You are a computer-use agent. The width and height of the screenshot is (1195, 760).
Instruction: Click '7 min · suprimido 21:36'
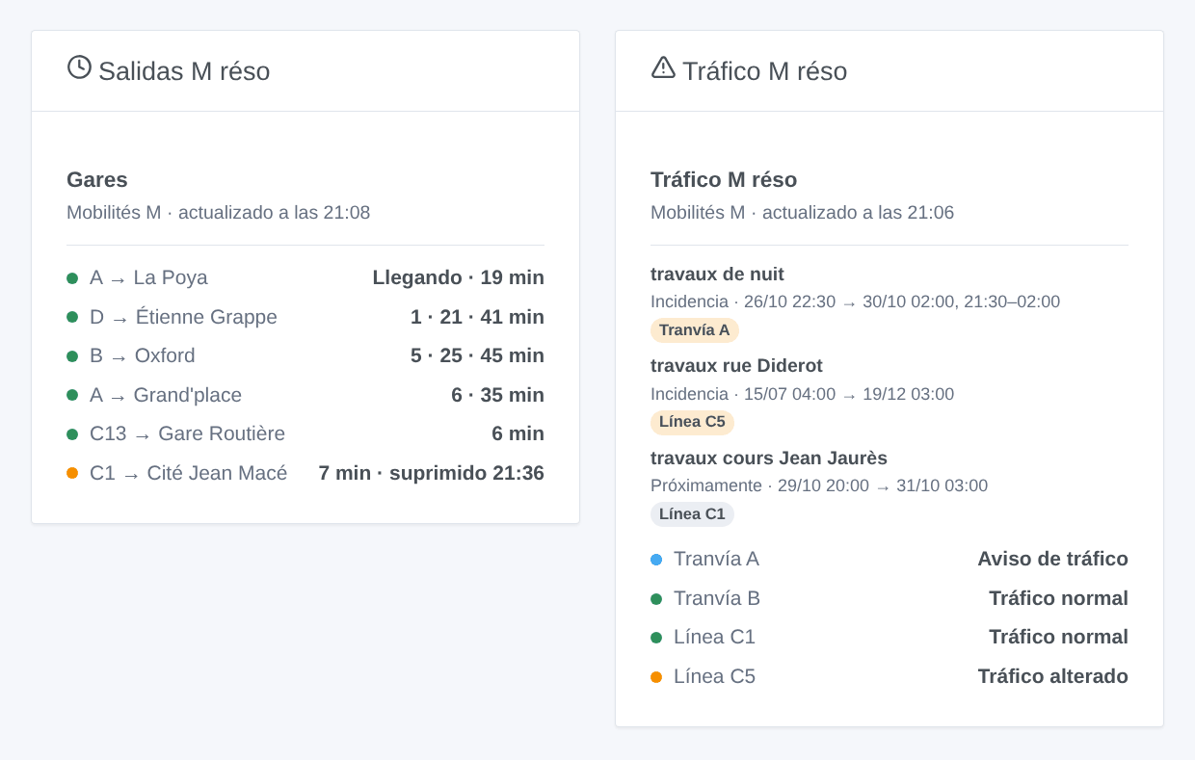pyautogui.click(x=432, y=474)
